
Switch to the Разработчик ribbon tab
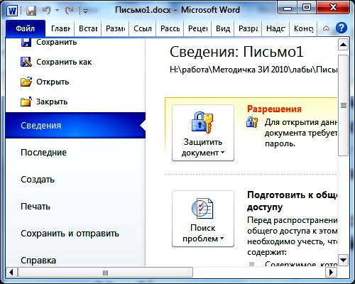[x=248, y=28]
